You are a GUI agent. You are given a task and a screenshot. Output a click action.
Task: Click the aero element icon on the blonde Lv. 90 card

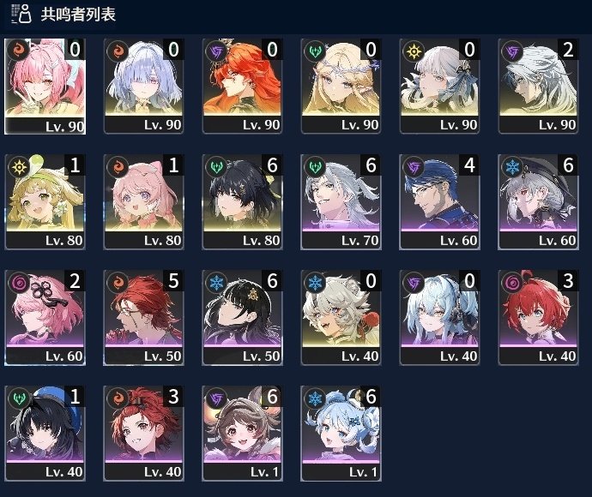coord(315,51)
